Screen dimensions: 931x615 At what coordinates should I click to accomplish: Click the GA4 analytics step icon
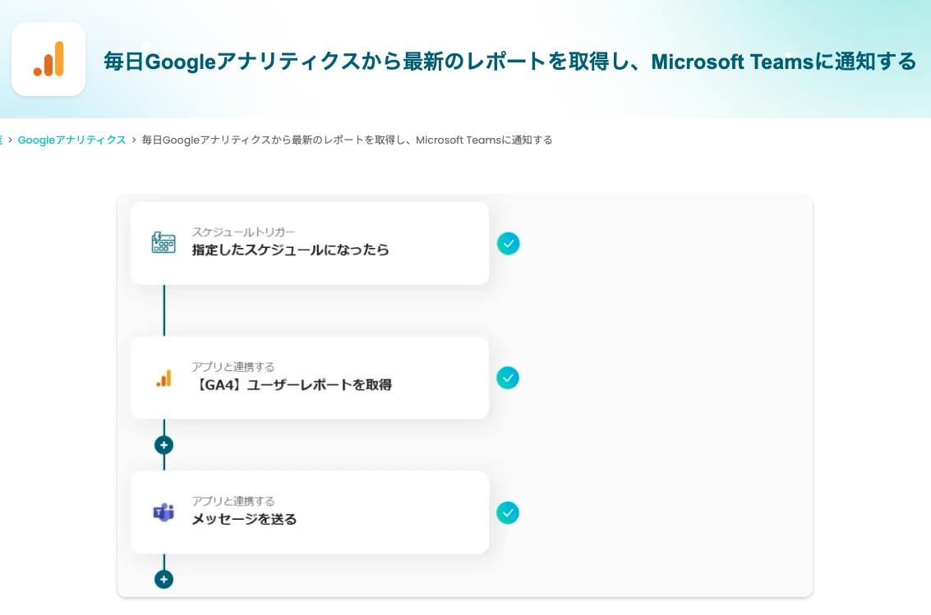pyautogui.click(x=164, y=378)
